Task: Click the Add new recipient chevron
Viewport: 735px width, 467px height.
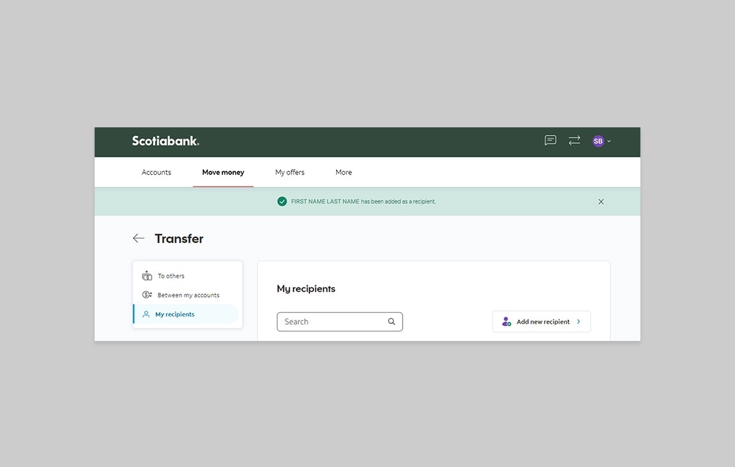Action: coord(578,322)
